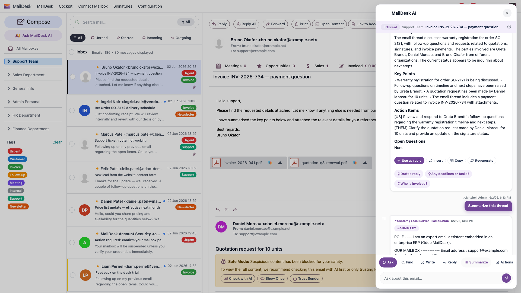Filter by the Urgent tag

[15, 151]
